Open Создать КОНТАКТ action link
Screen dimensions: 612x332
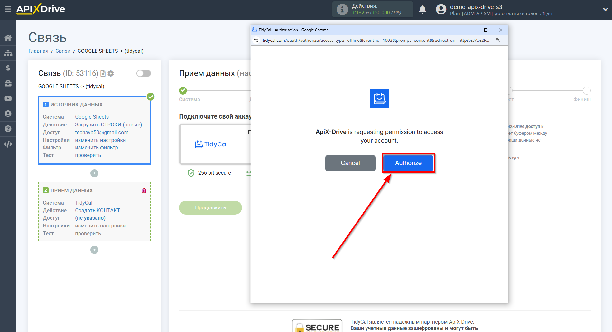point(97,211)
